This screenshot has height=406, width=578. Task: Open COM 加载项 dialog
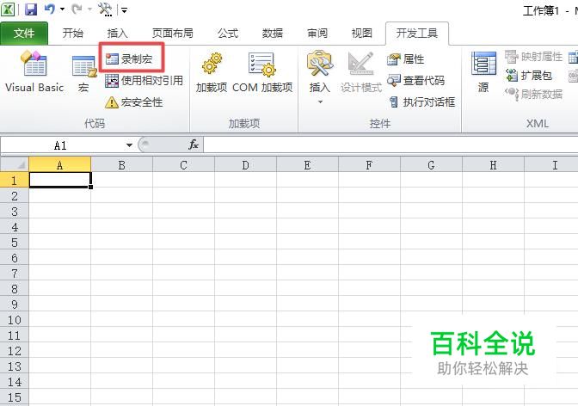[262, 71]
